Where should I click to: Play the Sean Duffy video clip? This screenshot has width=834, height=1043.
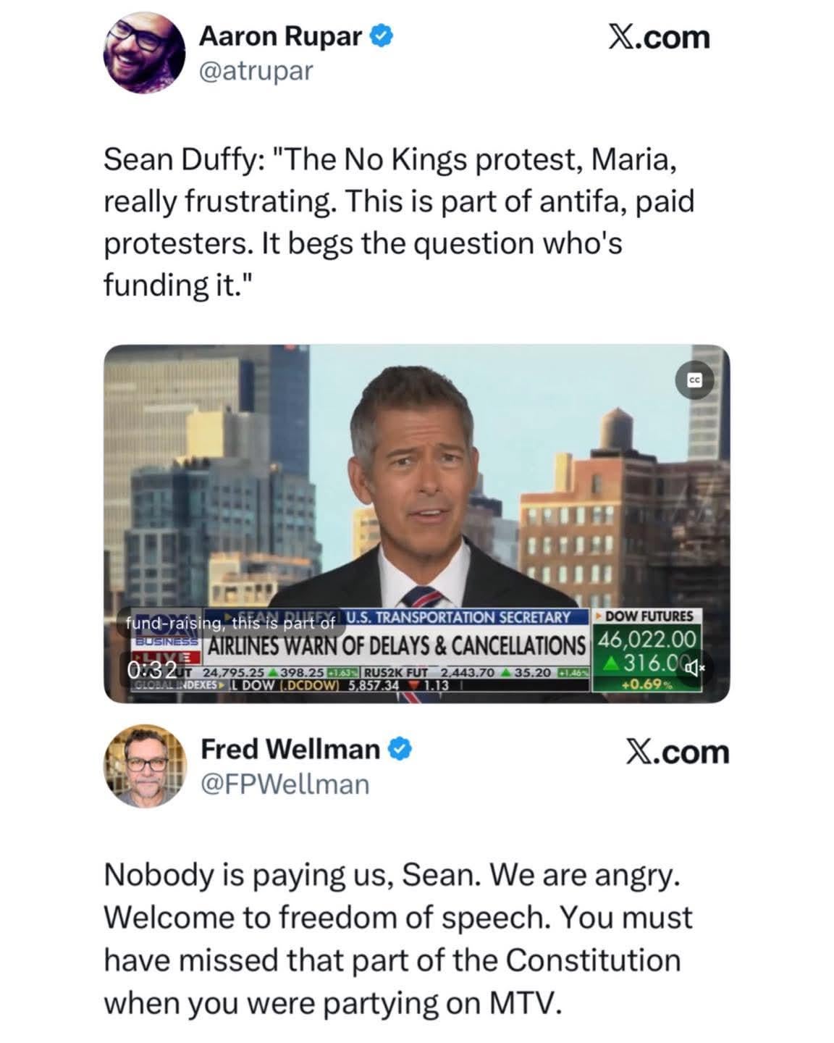coord(417,524)
